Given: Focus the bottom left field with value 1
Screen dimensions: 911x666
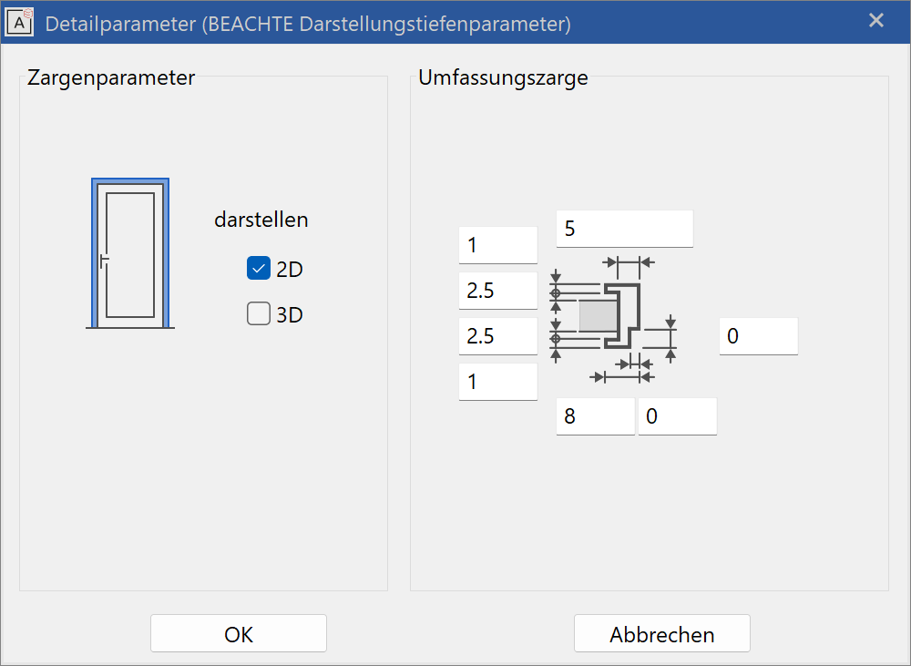Looking at the screenshot, I should [x=498, y=382].
